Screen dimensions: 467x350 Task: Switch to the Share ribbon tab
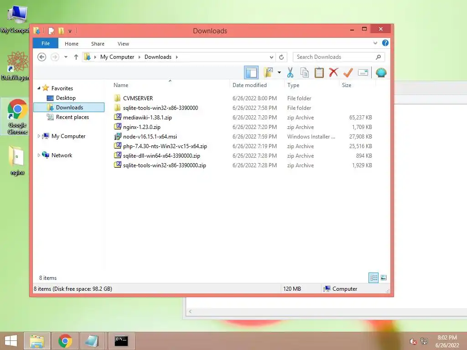tap(98, 44)
